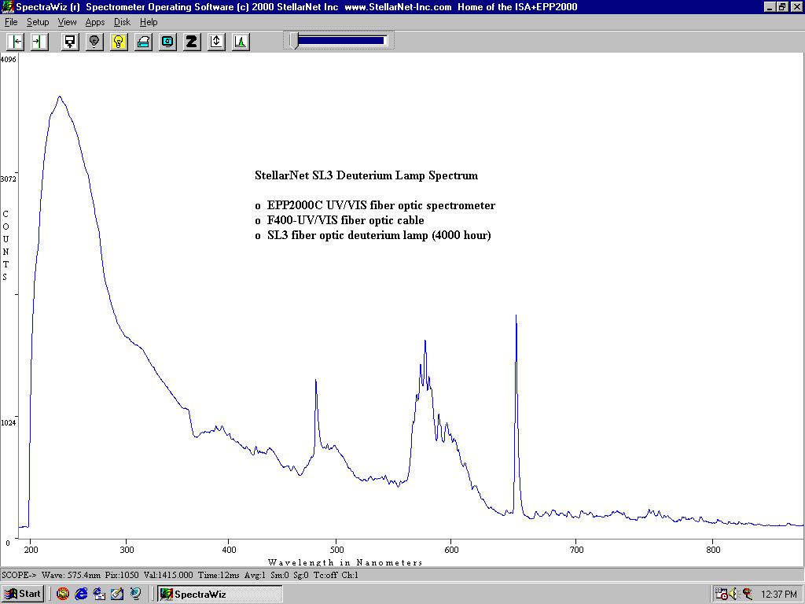
Task: Open the File menu
Action: click(11, 22)
